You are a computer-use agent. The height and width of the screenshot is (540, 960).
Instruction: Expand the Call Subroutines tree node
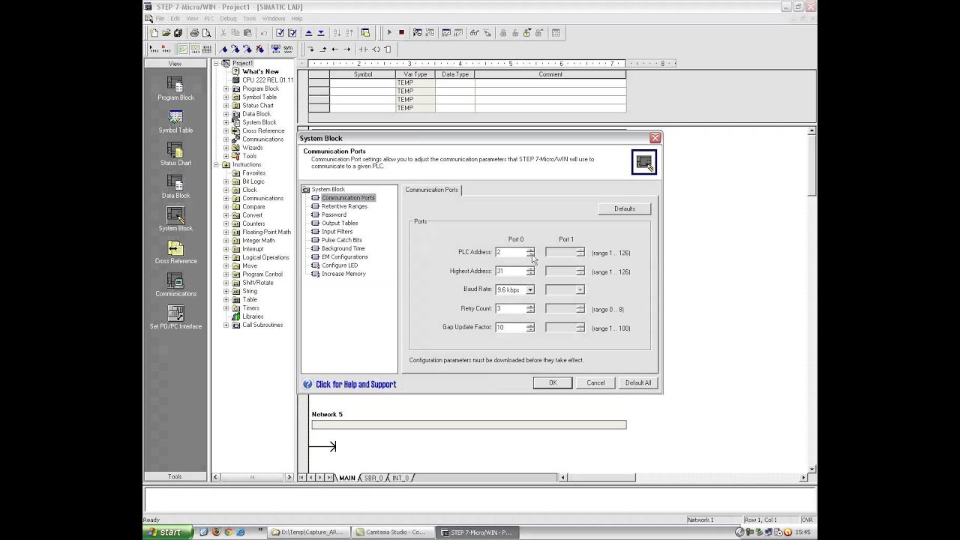click(226, 325)
